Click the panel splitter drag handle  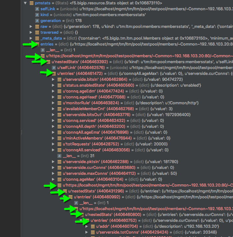tap(21, 132)
